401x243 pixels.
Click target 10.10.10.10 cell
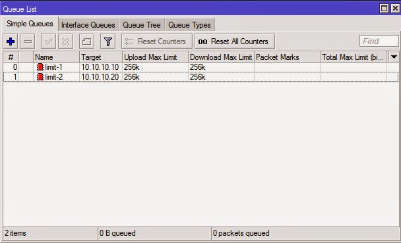click(100, 67)
